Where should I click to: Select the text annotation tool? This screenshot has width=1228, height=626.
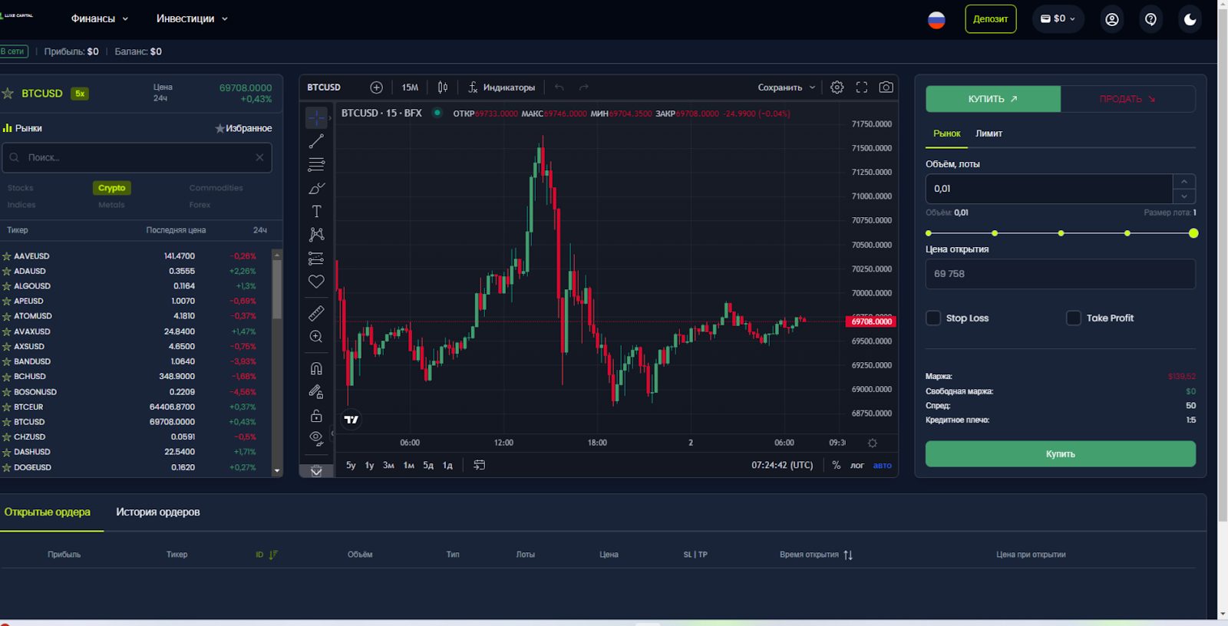coord(316,212)
